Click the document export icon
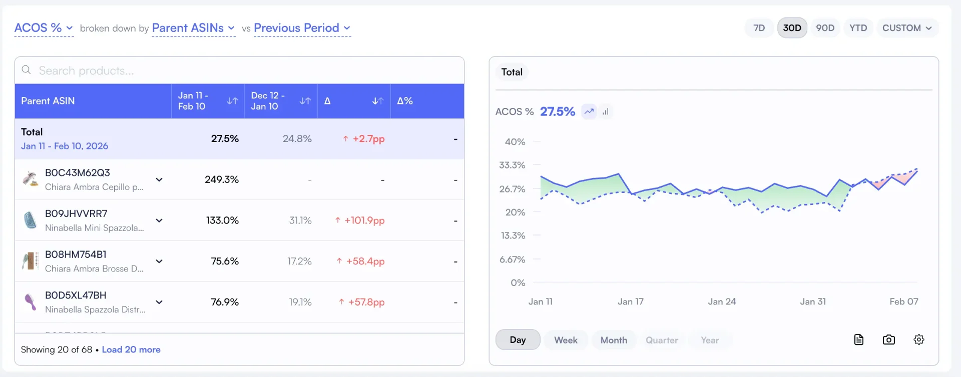Screen dimensions: 961x377 [x=859, y=340]
